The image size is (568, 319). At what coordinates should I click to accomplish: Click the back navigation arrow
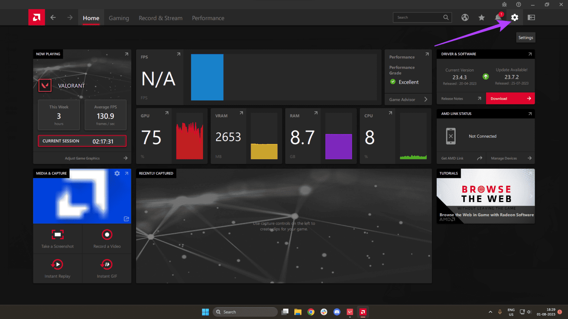pyautogui.click(x=53, y=17)
